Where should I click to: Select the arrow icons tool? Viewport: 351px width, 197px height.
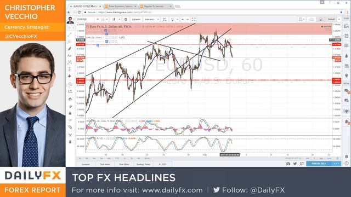pyautogui.click(x=70, y=76)
